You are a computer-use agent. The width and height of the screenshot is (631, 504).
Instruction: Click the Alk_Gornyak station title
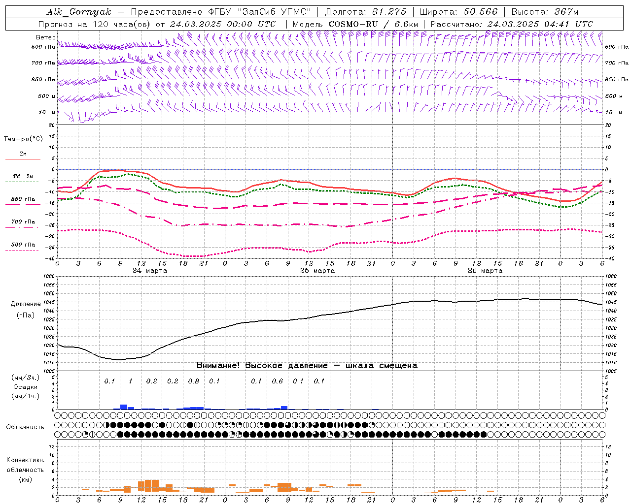(x=79, y=12)
